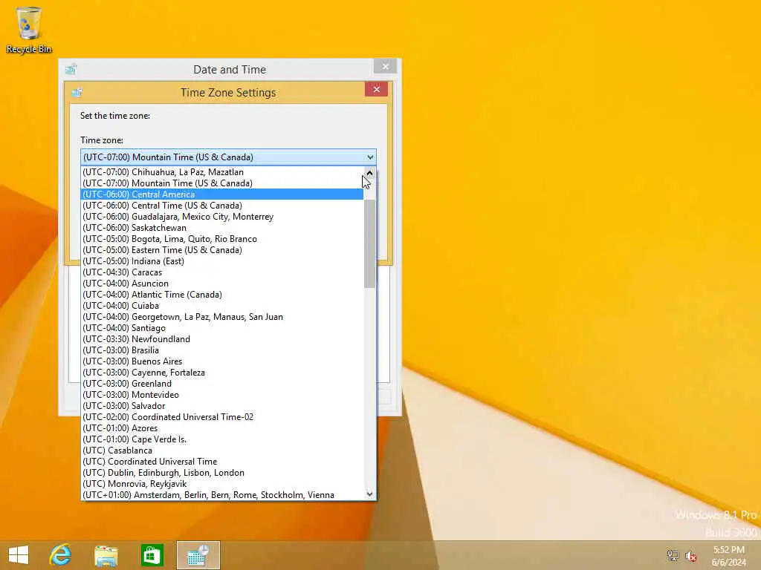Select Mountain Time (US & Canada) list entry

click(x=222, y=183)
